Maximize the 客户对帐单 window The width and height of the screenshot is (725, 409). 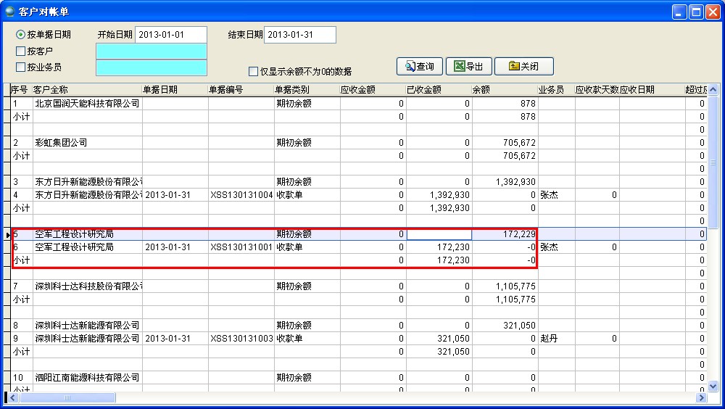pos(696,12)
